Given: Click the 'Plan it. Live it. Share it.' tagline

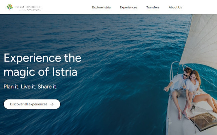Looking at the screenshot, I should [x=30, y=86].
